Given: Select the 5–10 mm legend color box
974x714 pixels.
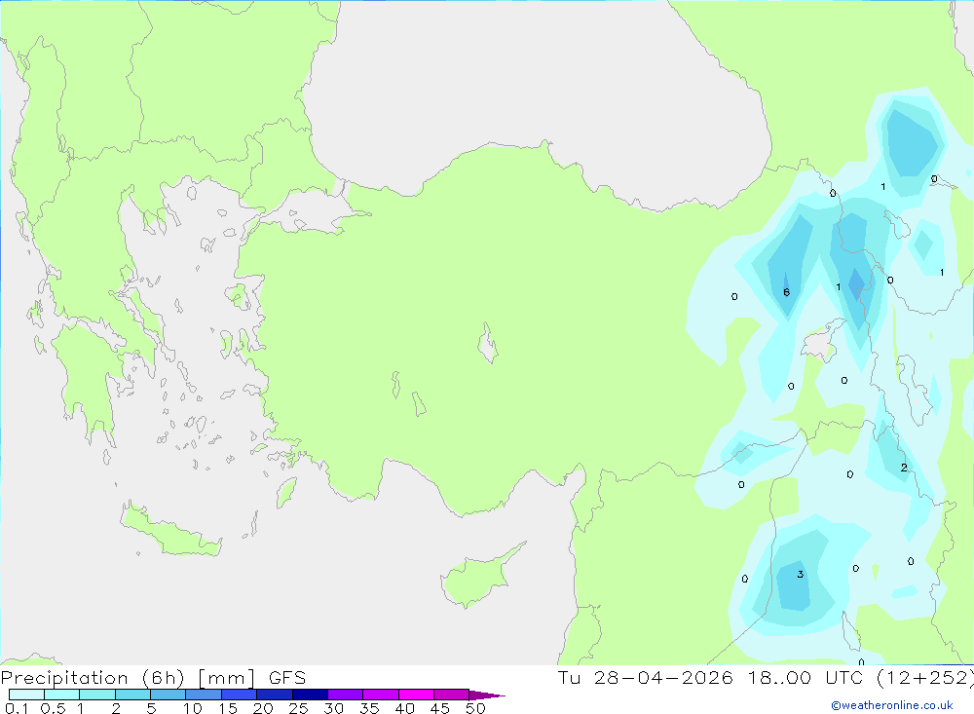Looking at the screenshot, I should click(168, 695).
